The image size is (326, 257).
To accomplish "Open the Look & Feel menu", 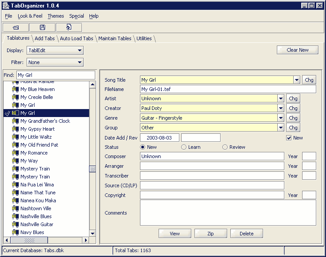I will [x=30, y=16].
